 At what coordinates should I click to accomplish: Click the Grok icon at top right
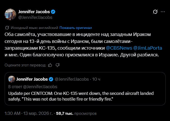[x=155, y=12]
